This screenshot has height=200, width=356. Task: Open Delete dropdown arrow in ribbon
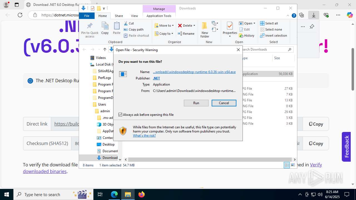[194, 26]
